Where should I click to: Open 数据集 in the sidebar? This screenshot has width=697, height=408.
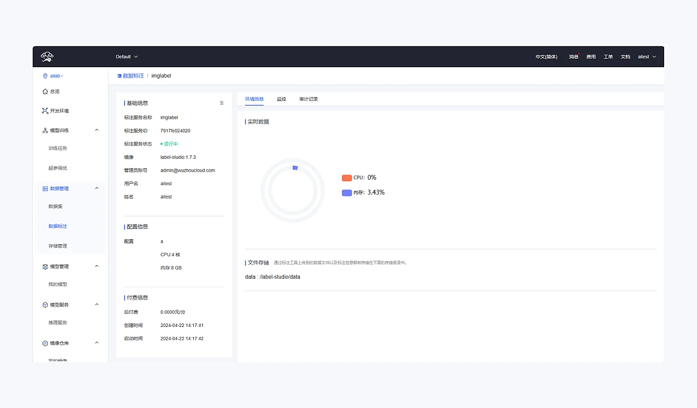tap(55, 206)
